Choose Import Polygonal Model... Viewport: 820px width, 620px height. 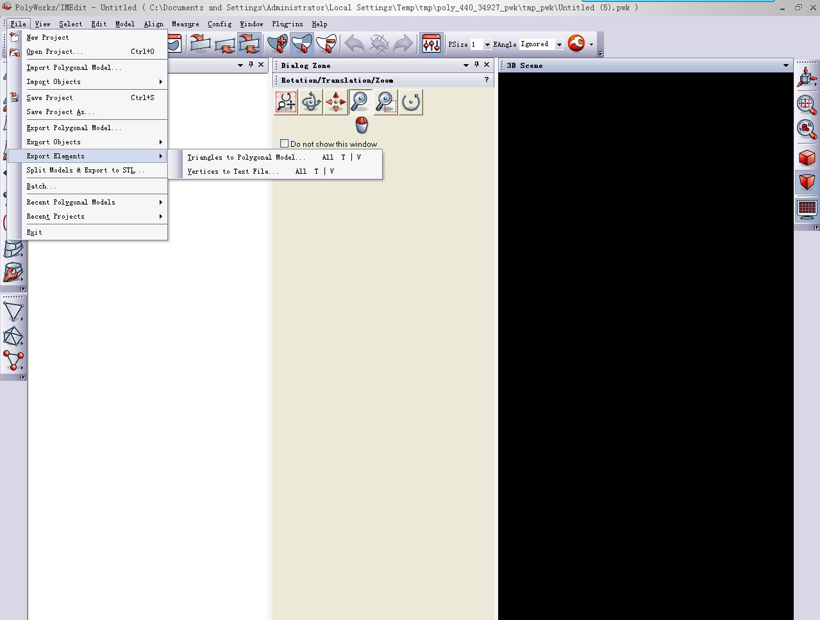coord(87,68)
